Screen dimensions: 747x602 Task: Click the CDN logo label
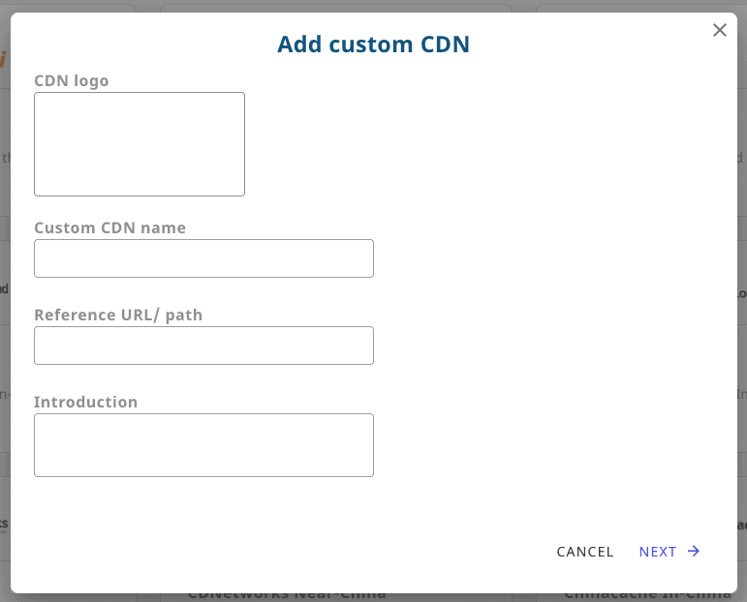[72, 81]
